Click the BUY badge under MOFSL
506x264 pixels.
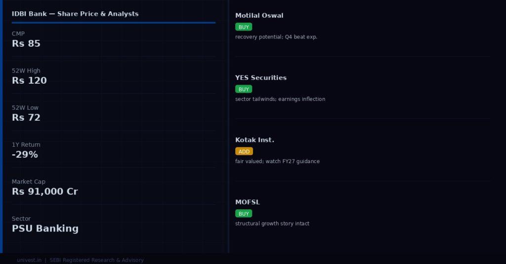244,214
